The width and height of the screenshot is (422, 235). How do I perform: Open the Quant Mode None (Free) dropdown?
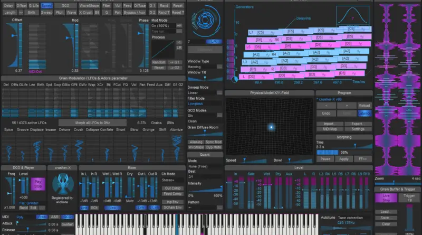(x=205, y=166)
